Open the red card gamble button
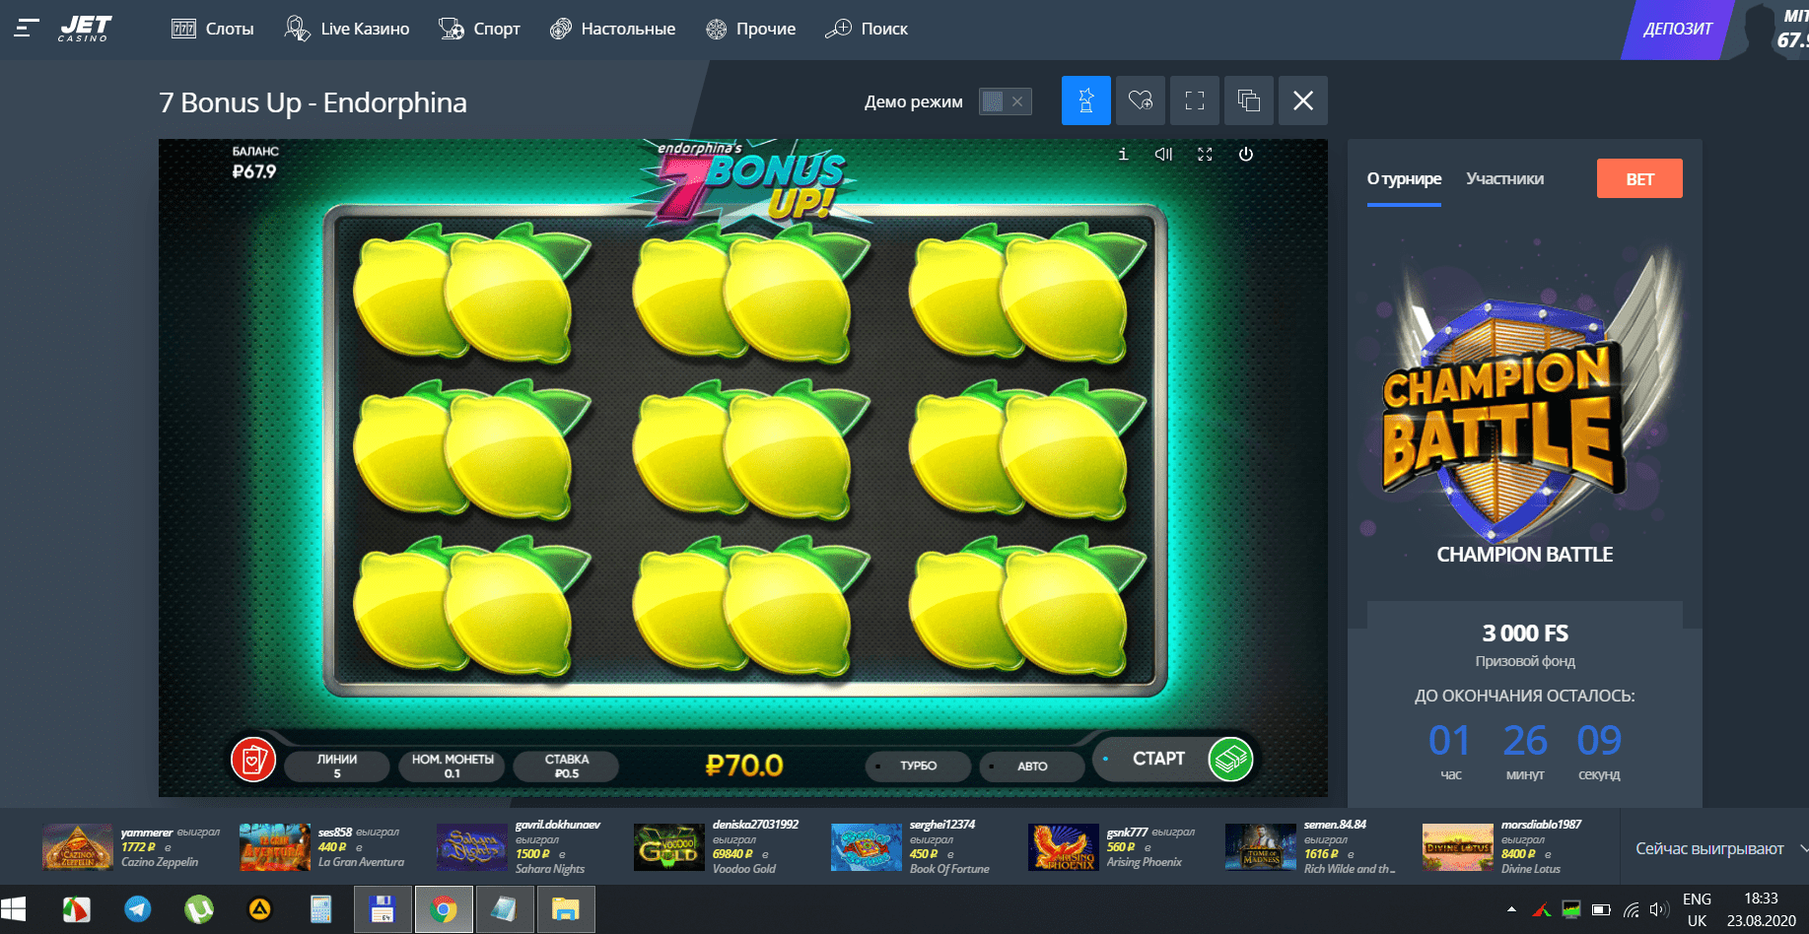The width and height of the screenshot is (1809, 934). point(253,761)
